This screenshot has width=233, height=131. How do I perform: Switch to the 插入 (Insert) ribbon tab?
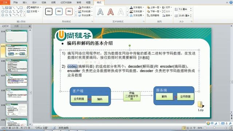point(25,3)
